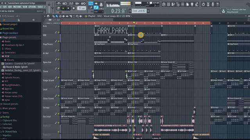Screen dimensions: 250x140
Task: Enable wait for input before recording
Action: [x=65, y=3]
